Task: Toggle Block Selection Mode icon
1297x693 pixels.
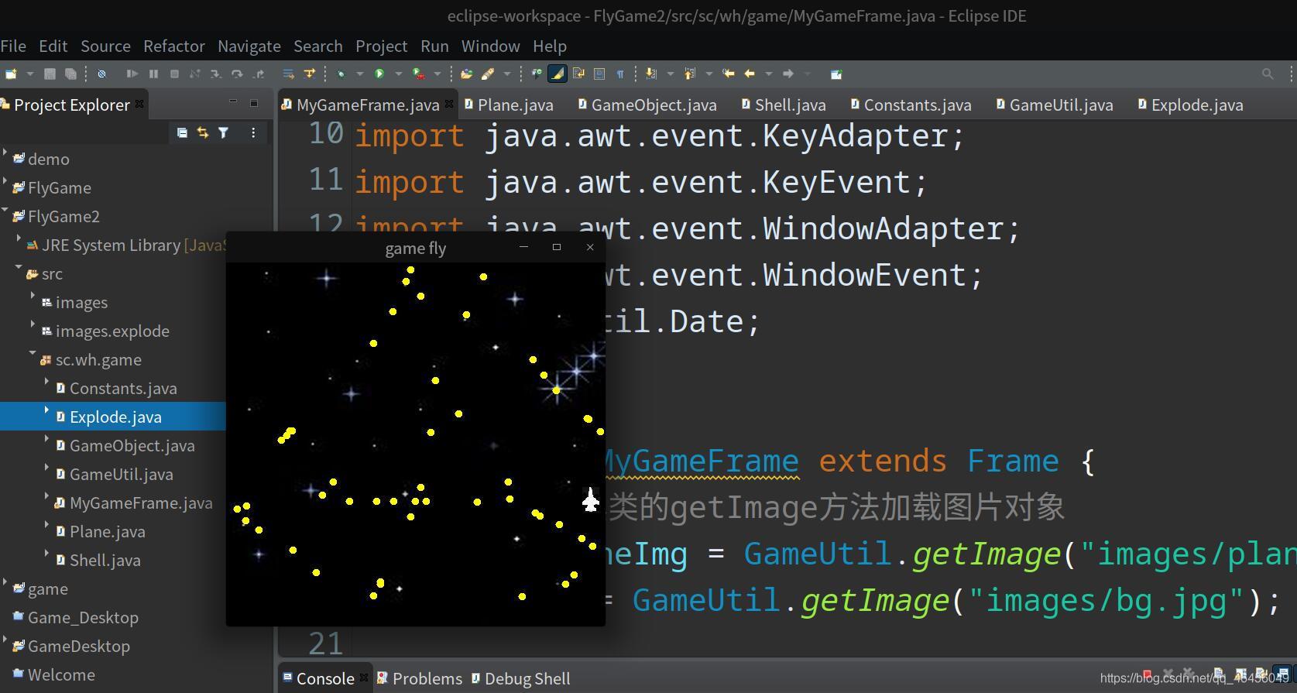Action: coord(599,74)
